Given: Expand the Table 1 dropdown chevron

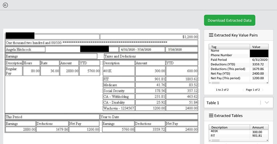Looking at the screenshot, I should tap(267, 102).
